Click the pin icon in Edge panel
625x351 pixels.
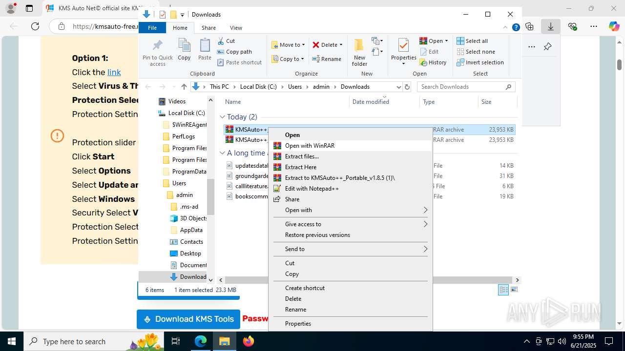point(547,47)
